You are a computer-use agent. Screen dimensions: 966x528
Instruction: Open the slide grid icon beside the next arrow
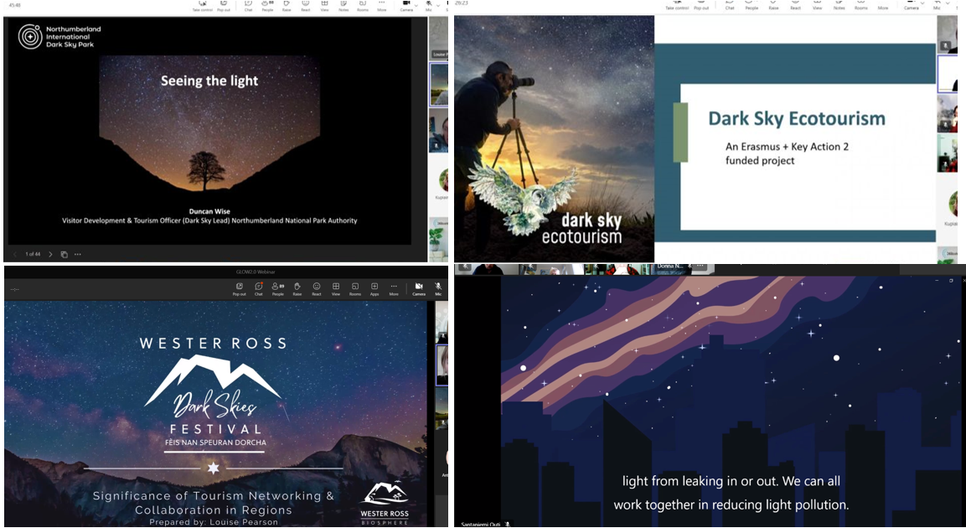coord(64,254)
